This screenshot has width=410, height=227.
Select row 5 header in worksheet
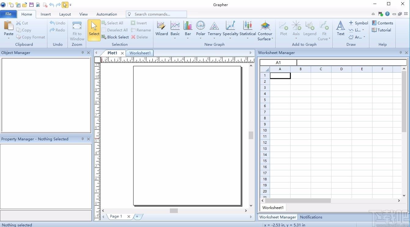click(265, 100)
